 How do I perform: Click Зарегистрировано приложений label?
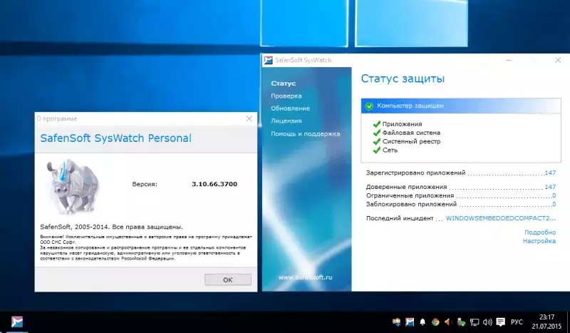[415, 173]
